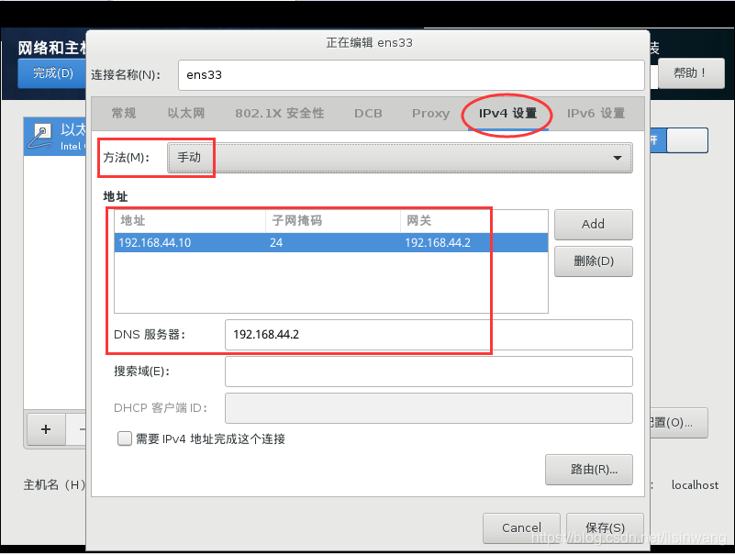Click the Add address button
Image resolution: width=735 pixels, height=555 pixels.
coord(594,225)
